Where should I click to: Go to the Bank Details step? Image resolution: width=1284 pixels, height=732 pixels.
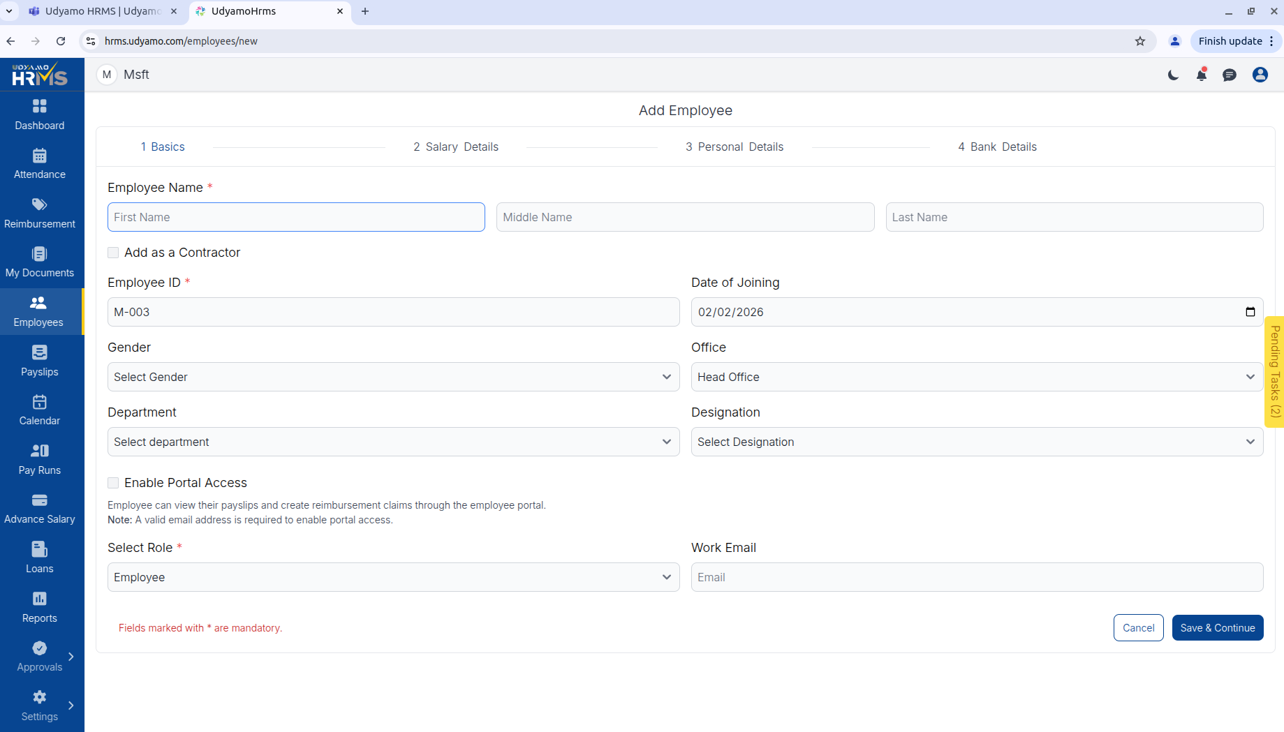tap(998, 147)
